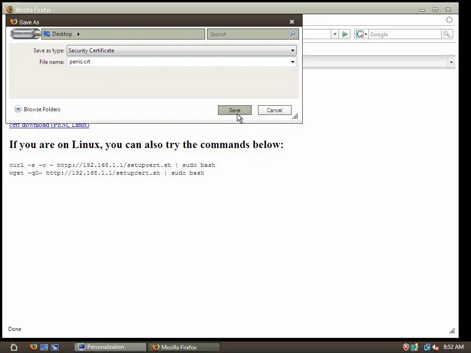Switch to the Mozilla Firefox taskbar button
This screenshot has height=353, width=471.
(184, 347)
